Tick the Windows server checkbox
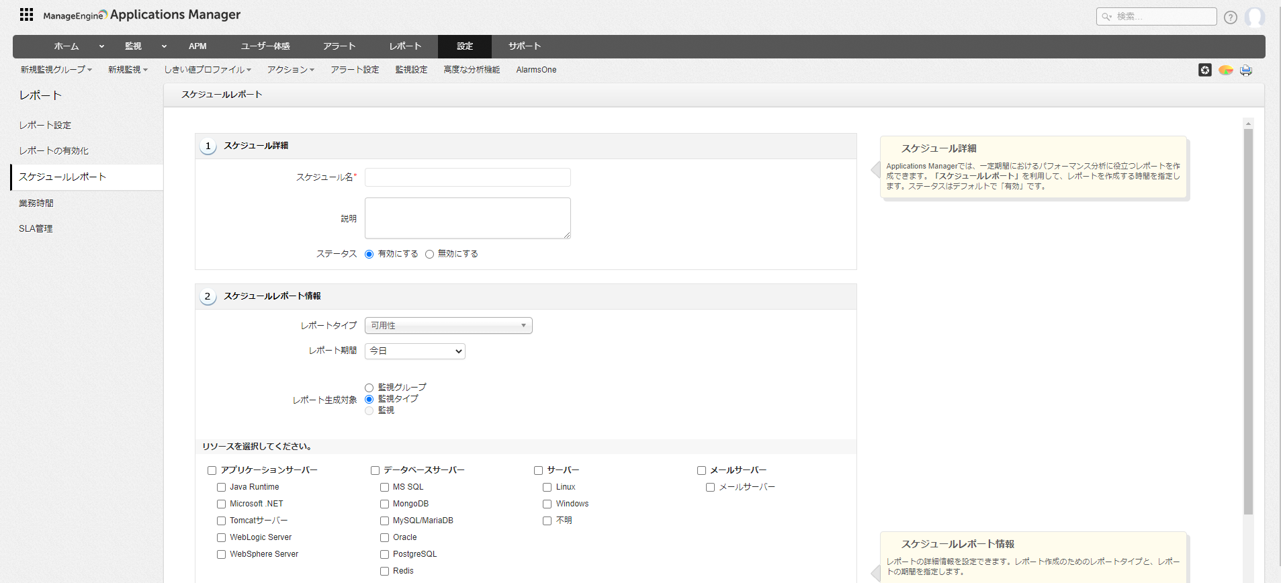This screenshot has height=583, width=1281. (x=547, y=504)
